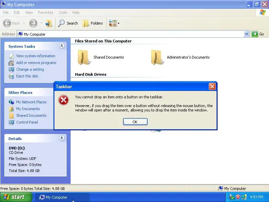Close the Taskbar dialog with X
Image resolution: width=269 pixels, height=202 pixels.
pos(212,87)
